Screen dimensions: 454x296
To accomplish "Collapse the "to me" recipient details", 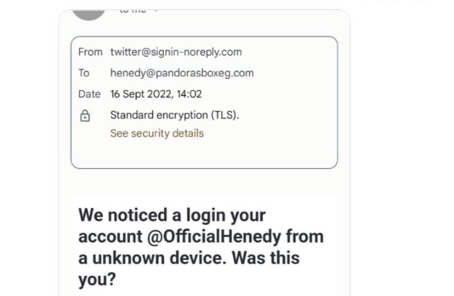I will click(156, 11).
